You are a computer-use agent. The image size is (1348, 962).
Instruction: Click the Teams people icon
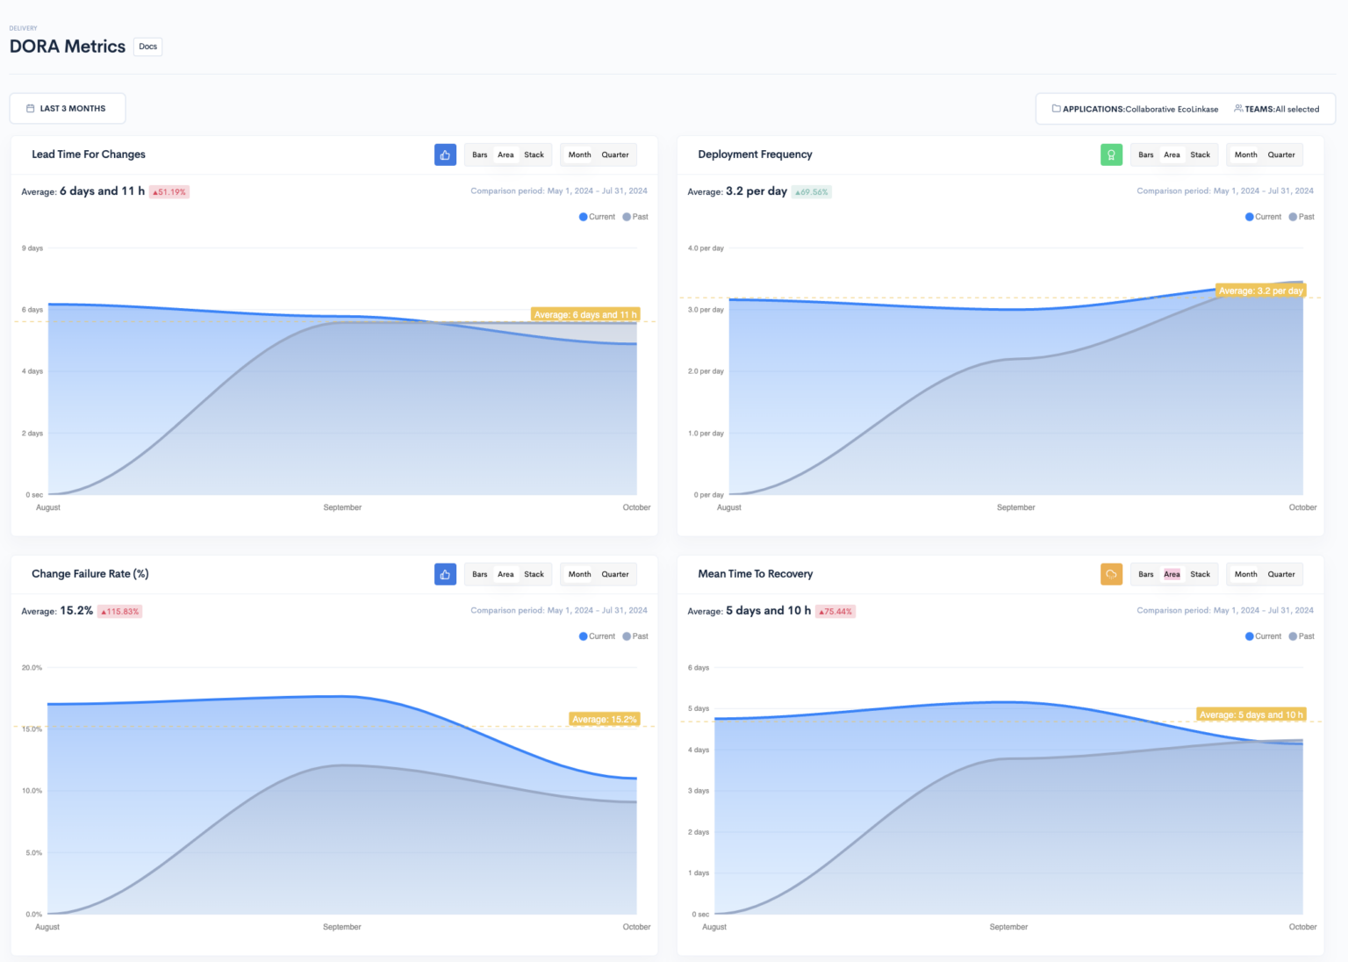pos(1238,109)
